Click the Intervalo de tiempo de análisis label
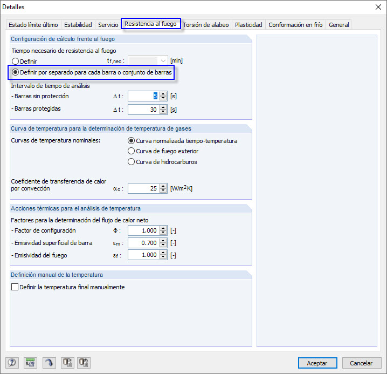Screen dimensions: 387x374 point(50,86)
